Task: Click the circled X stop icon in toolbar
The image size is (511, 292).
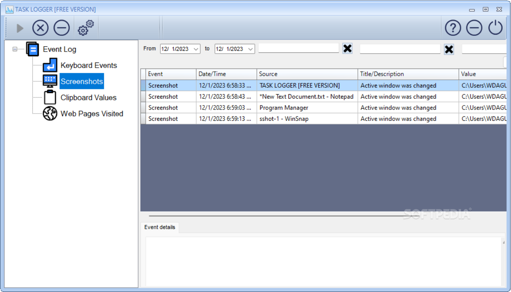Action: (40, 28)
